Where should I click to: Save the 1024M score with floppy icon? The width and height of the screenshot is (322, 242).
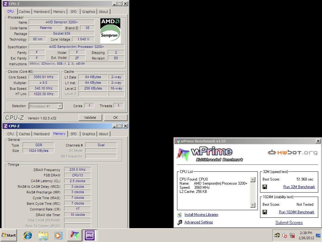(x=265, y=212)
